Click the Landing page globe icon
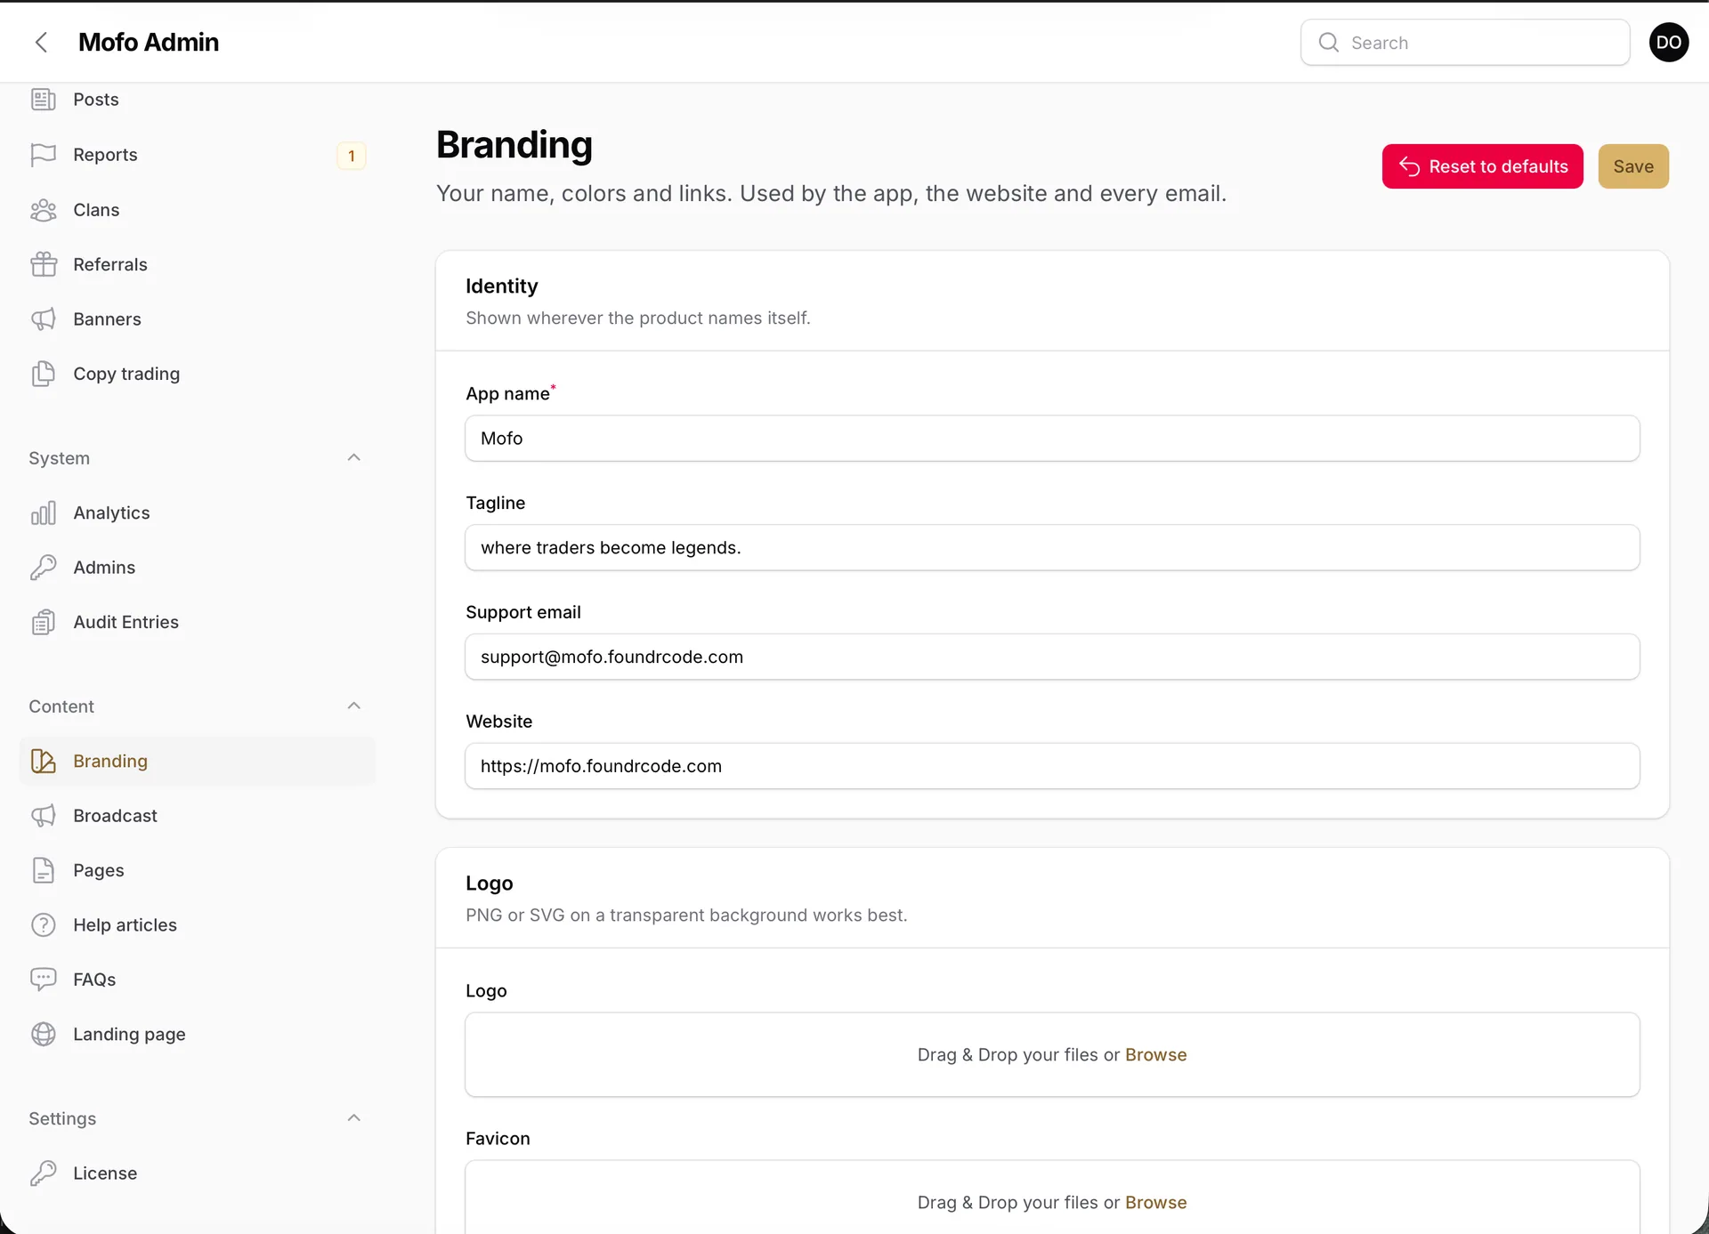The image size is (1709, 1234). [43, 1034]
